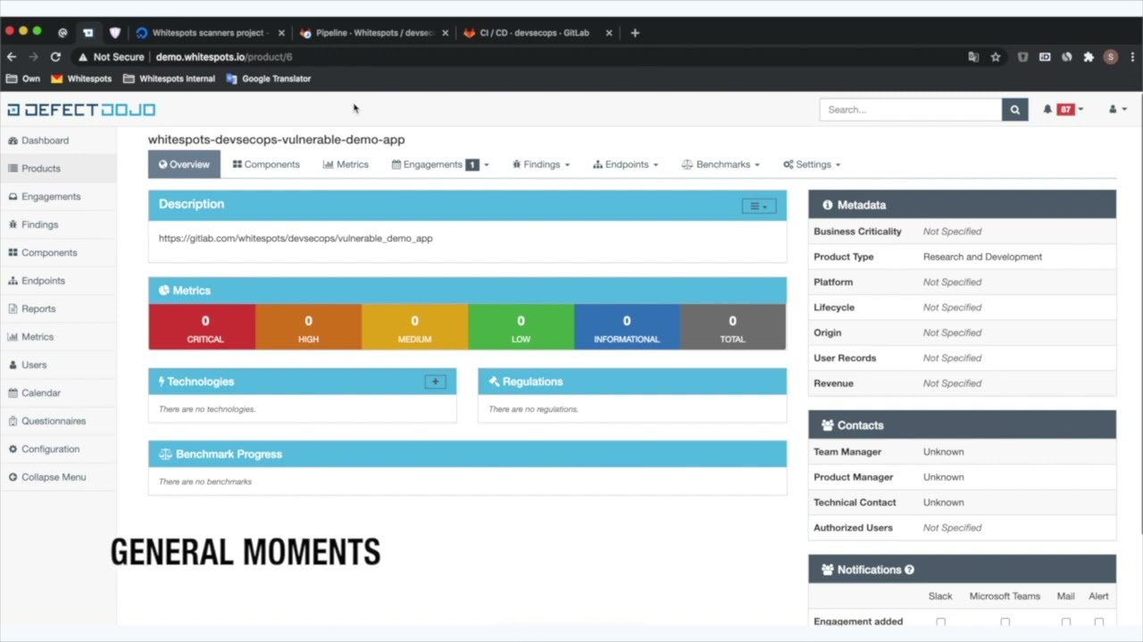Add a technology with plus button
Screen dimensions: 1143x642
[435, 382]
